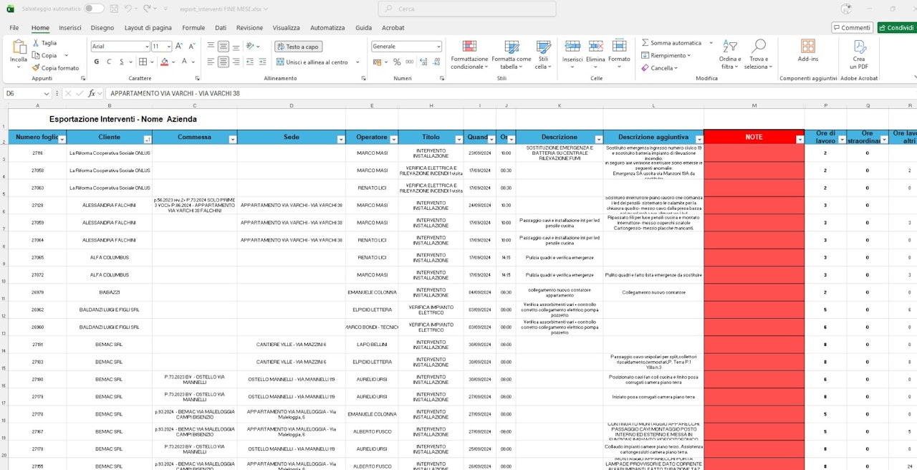Click the thousands separator 000 icon

tap(410, 62)
